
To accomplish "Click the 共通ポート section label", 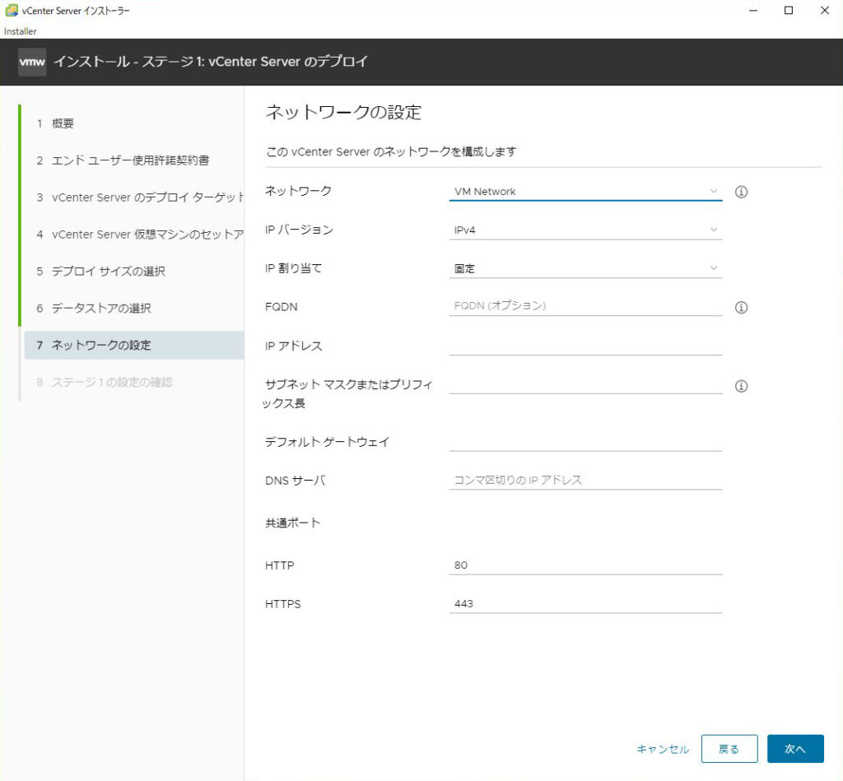I will [292, 523].
